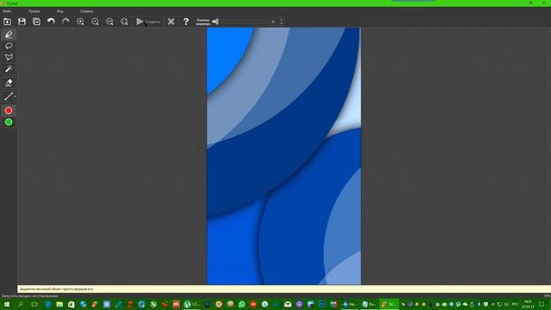Redo the previous action
Image resolution: width=551 pixels, height=310 pixels.
pyautogui.click(x=65, y=22)
